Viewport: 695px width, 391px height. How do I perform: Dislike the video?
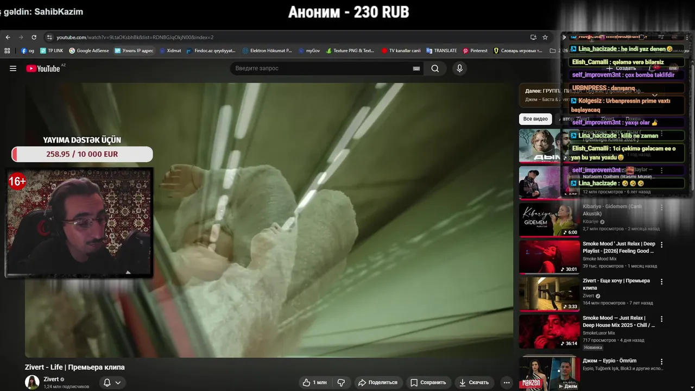341,382
